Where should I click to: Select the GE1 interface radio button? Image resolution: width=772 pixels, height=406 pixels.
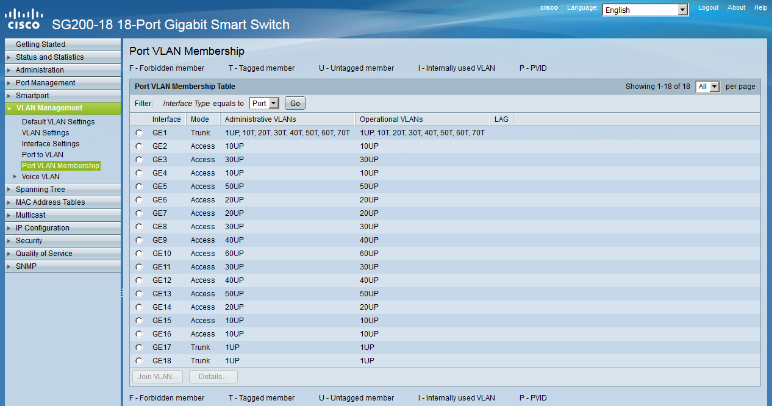click(139, 133)
